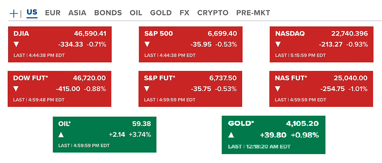Image resolution: width=382 pixels, height=163 pixels.
Task: Click the down arrow in the S&P 500 tile
Action: [x=147, y=44]
